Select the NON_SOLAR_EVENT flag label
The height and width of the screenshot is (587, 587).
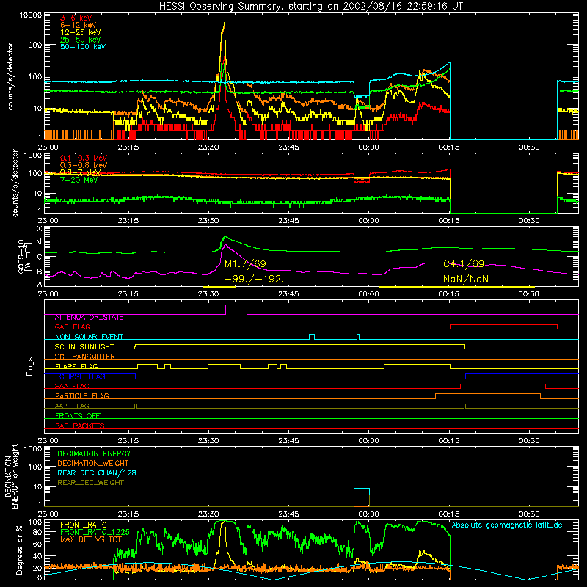coord(89,337)
